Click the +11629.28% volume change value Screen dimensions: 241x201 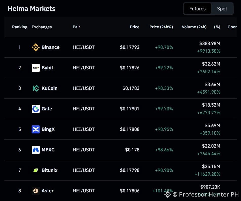tap(207, 174)
